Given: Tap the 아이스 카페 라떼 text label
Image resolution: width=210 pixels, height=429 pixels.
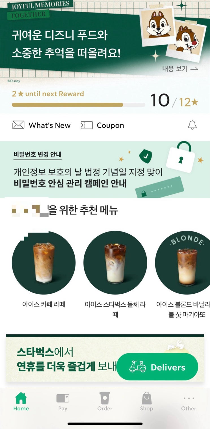Looking at the screenshot, I should click(x=44, y=304).
